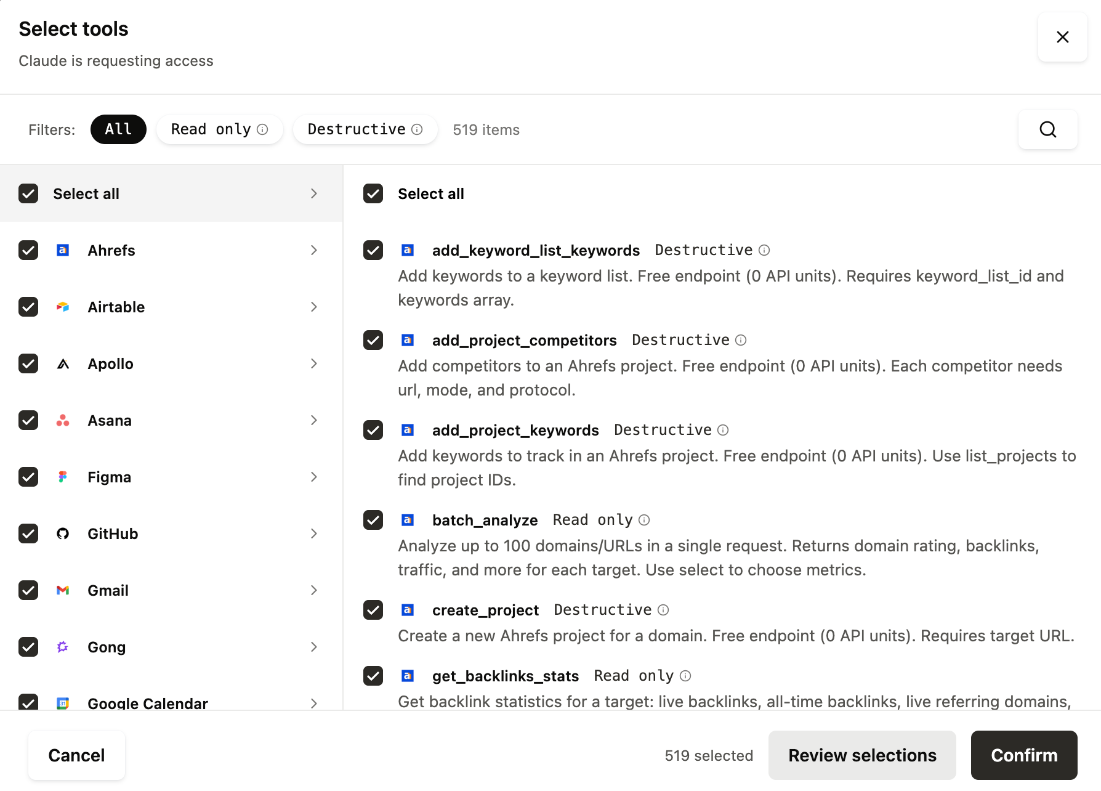Viewport: 1101px width, 791px height.
Task: Uncheck the GitHub connector checkbox
Action: tap(28, 533)
